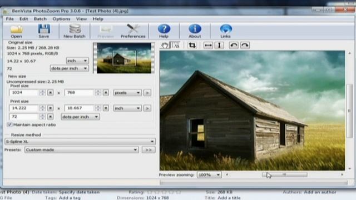Open the pixels unit dropdown
Viewport: 356px width, 200px height.
127,93
